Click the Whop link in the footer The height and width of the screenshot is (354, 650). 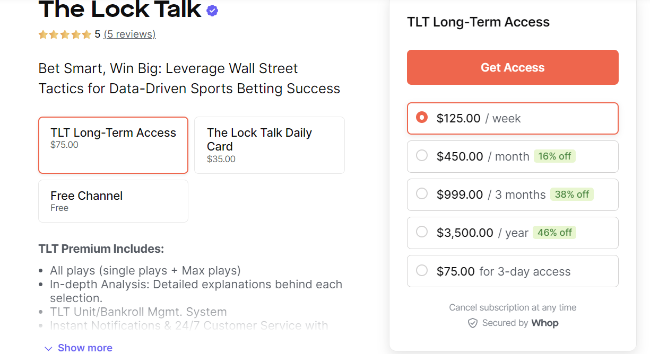(545, 323)
